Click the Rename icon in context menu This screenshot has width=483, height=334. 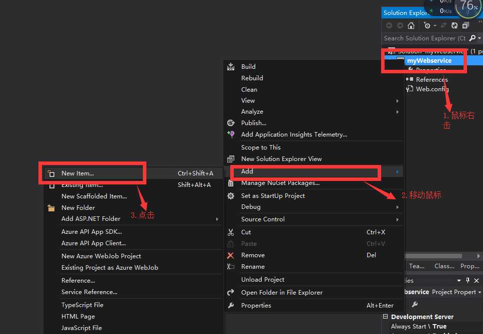pyautogui.click(x=231, y=267)
